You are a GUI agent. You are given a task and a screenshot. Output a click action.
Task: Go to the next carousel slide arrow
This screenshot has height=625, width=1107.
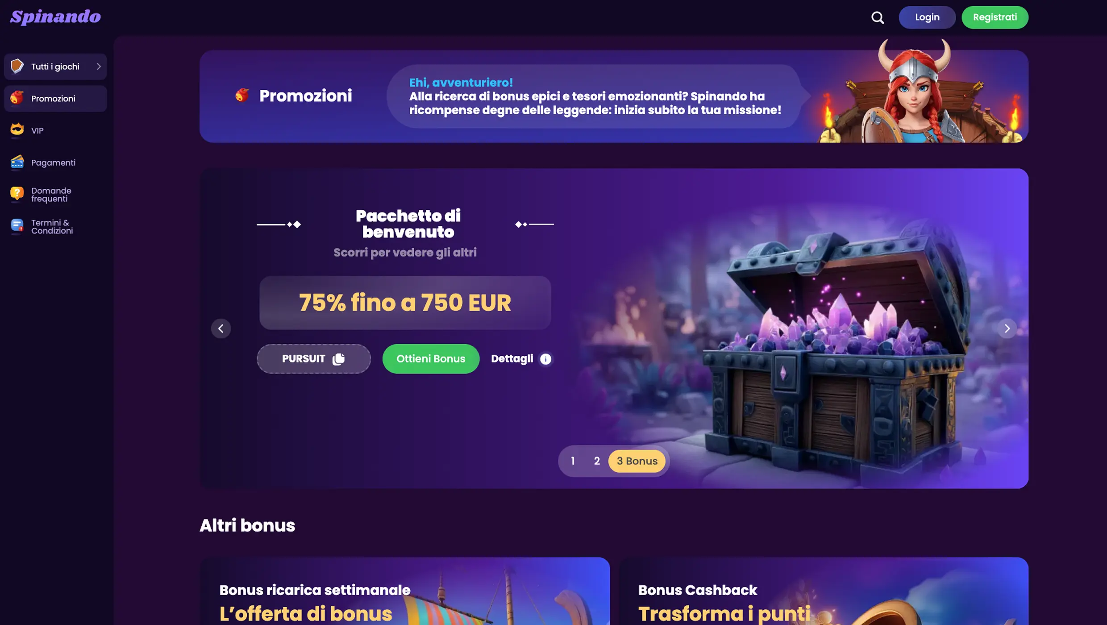tap(1007, 329)
